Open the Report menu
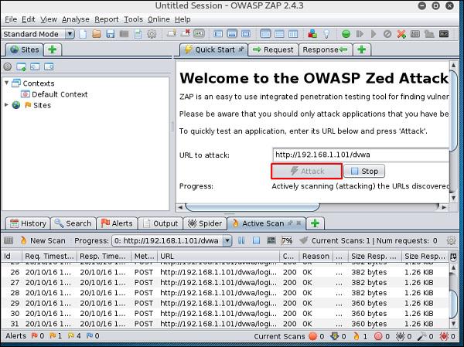464x347 pixels. point(107,19)
